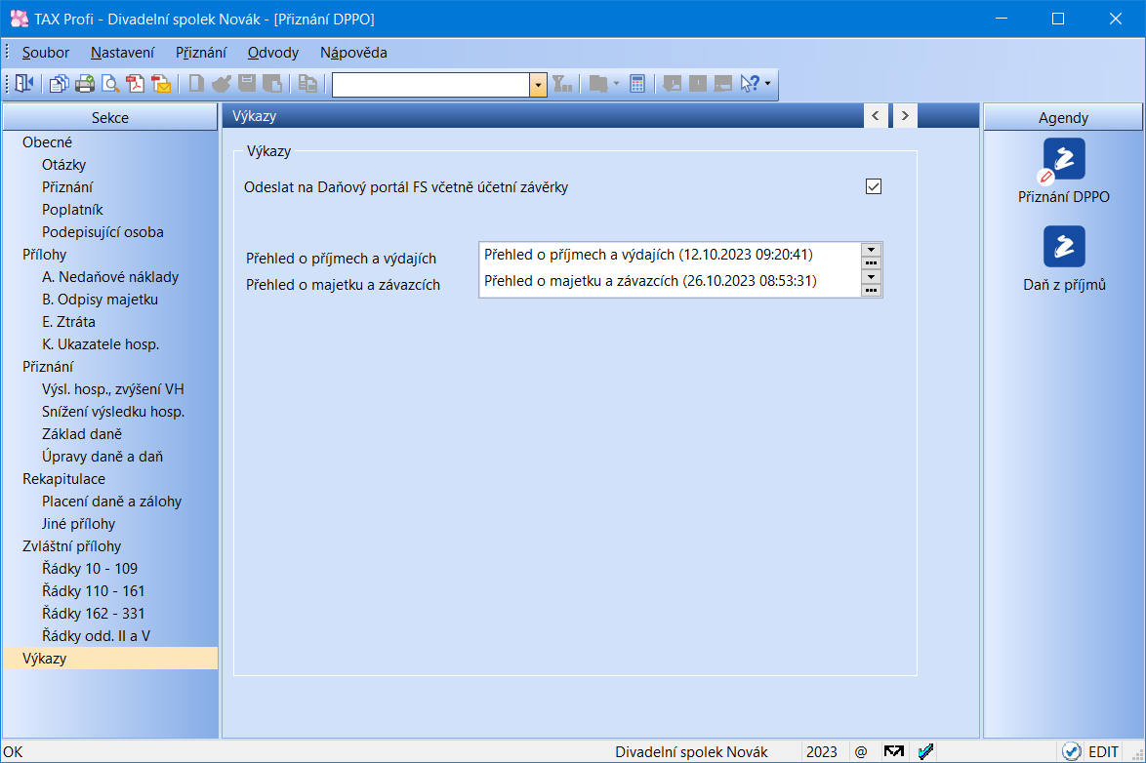Click the grayed save diskette icon
Screen dimensions: 1146x763
pos(247,84)
